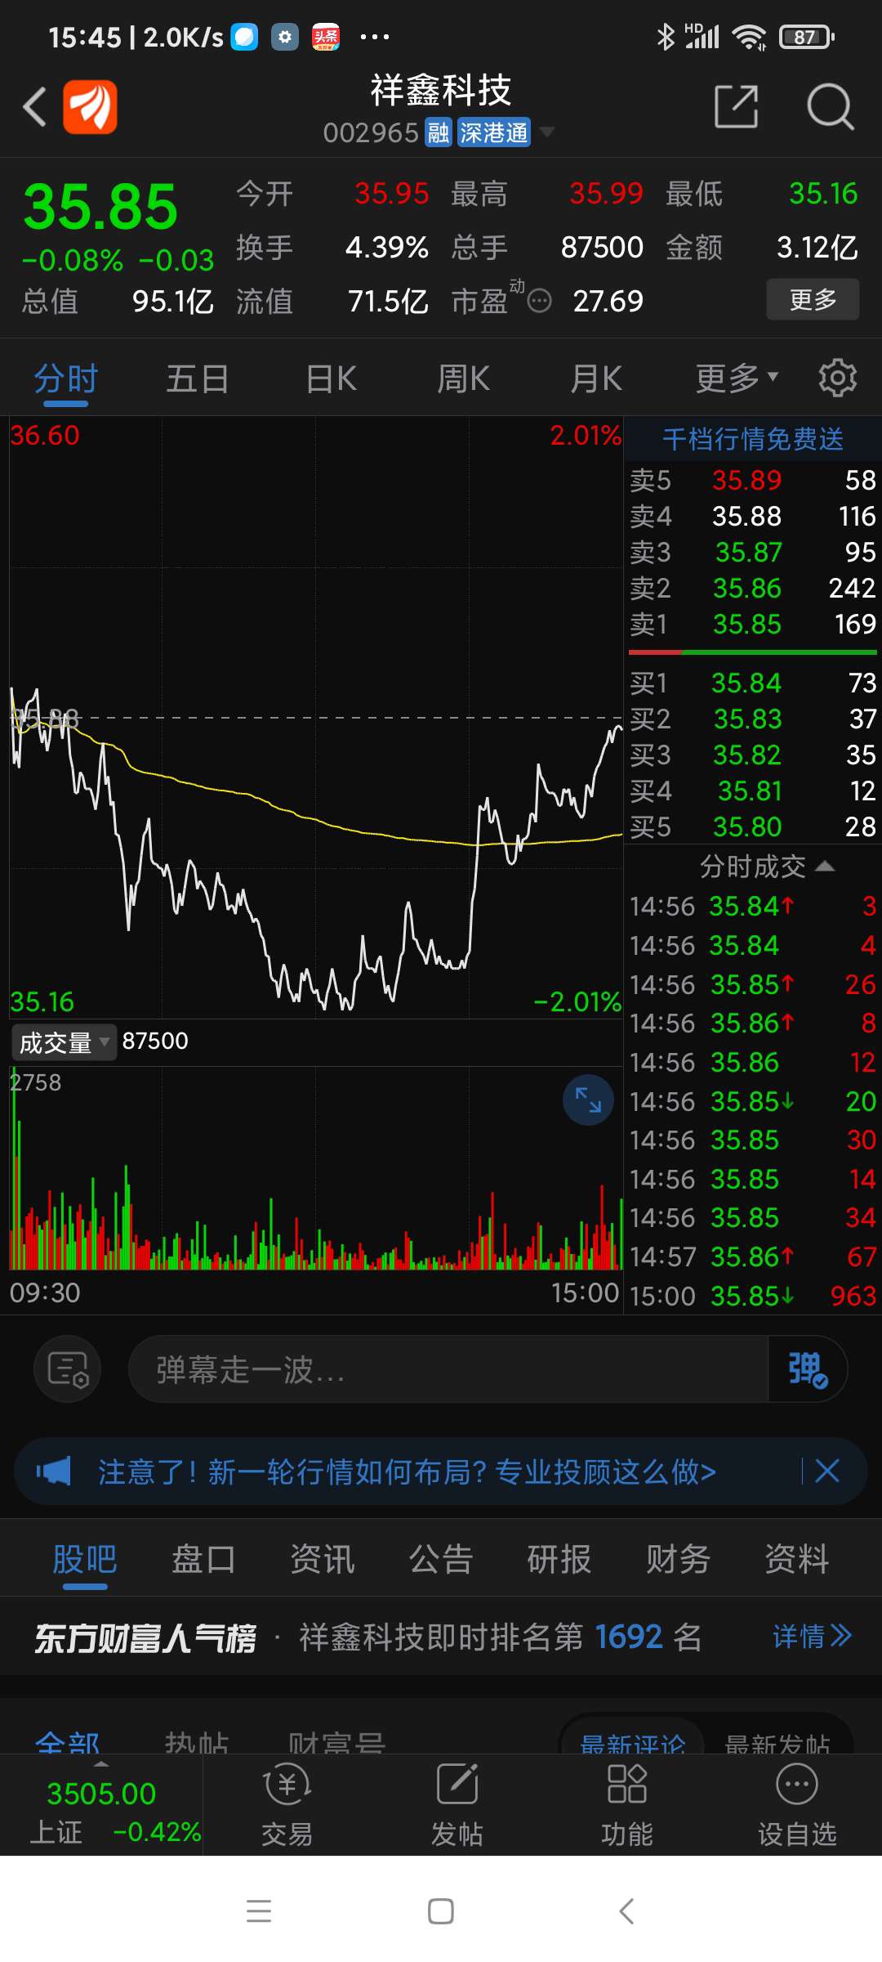Select 卖4 order at 35.88

tap(752, 516)
